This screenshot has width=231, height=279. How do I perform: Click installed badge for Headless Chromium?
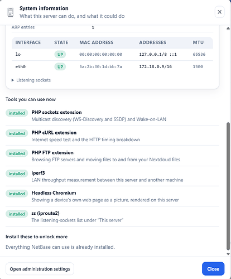(17, 194)
